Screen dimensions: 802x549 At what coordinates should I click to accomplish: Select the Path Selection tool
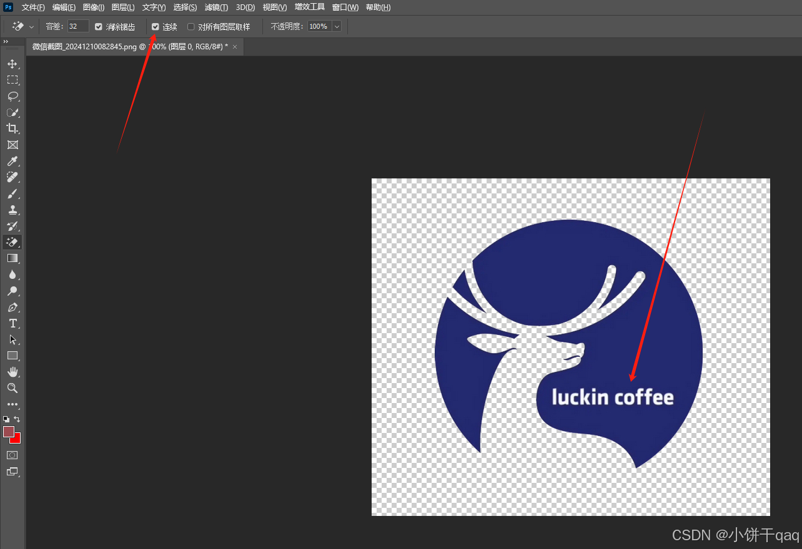coord(12,339)
